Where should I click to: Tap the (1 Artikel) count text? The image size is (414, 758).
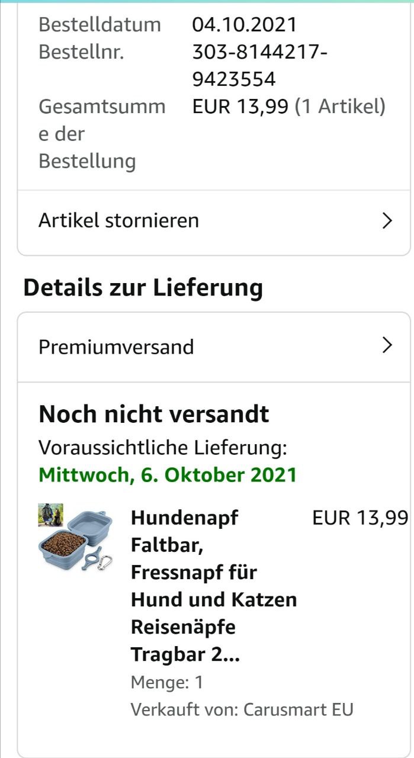click(340, 107)
